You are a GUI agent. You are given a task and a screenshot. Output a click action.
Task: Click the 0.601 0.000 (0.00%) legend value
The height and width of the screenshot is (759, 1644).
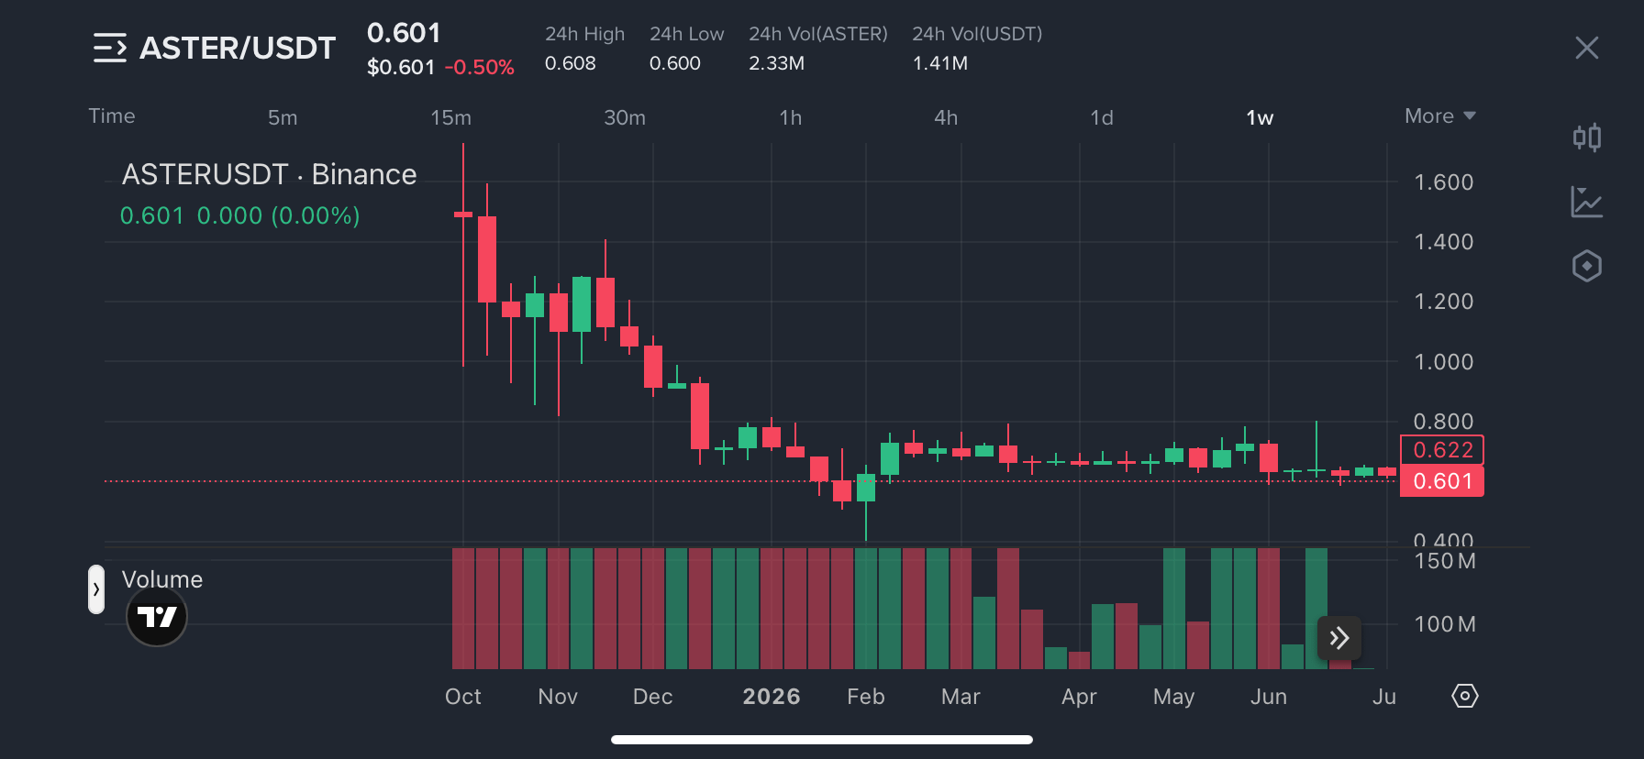click(x=240, y=215)
